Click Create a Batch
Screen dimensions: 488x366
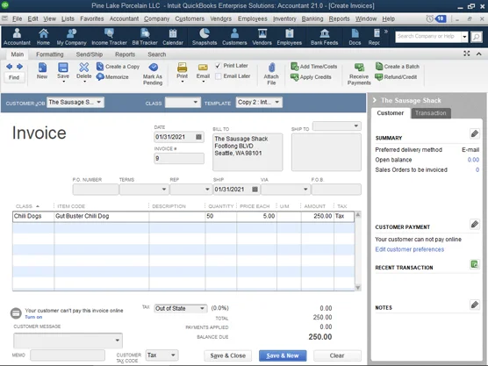coord(398,67)
